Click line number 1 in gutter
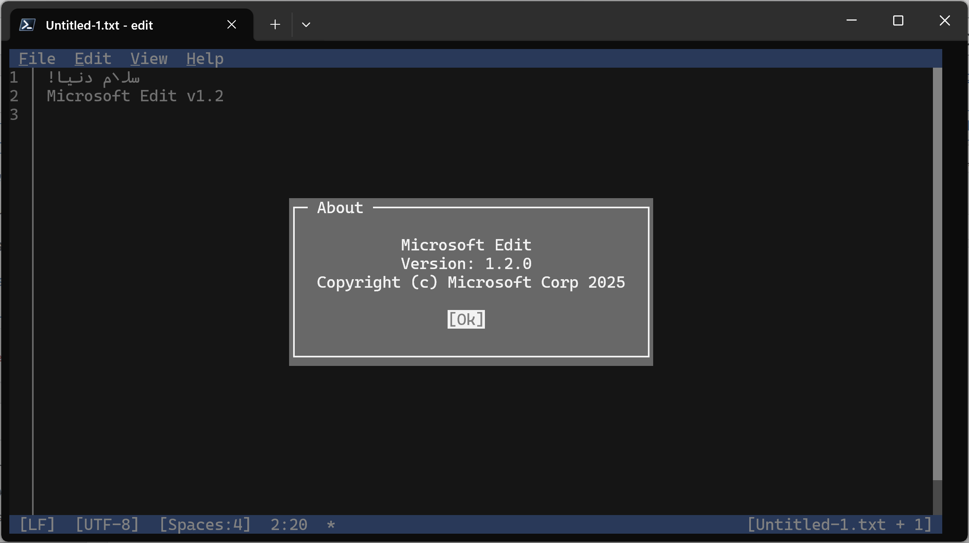Image resolution: width=969 pixels, height=543 pixels. [x=14, y=77]
